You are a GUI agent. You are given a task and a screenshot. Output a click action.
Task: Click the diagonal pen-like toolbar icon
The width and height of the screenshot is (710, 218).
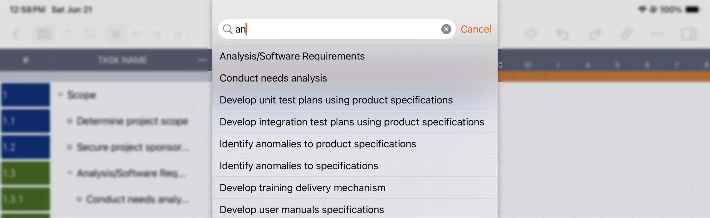[x=626, y=34]
